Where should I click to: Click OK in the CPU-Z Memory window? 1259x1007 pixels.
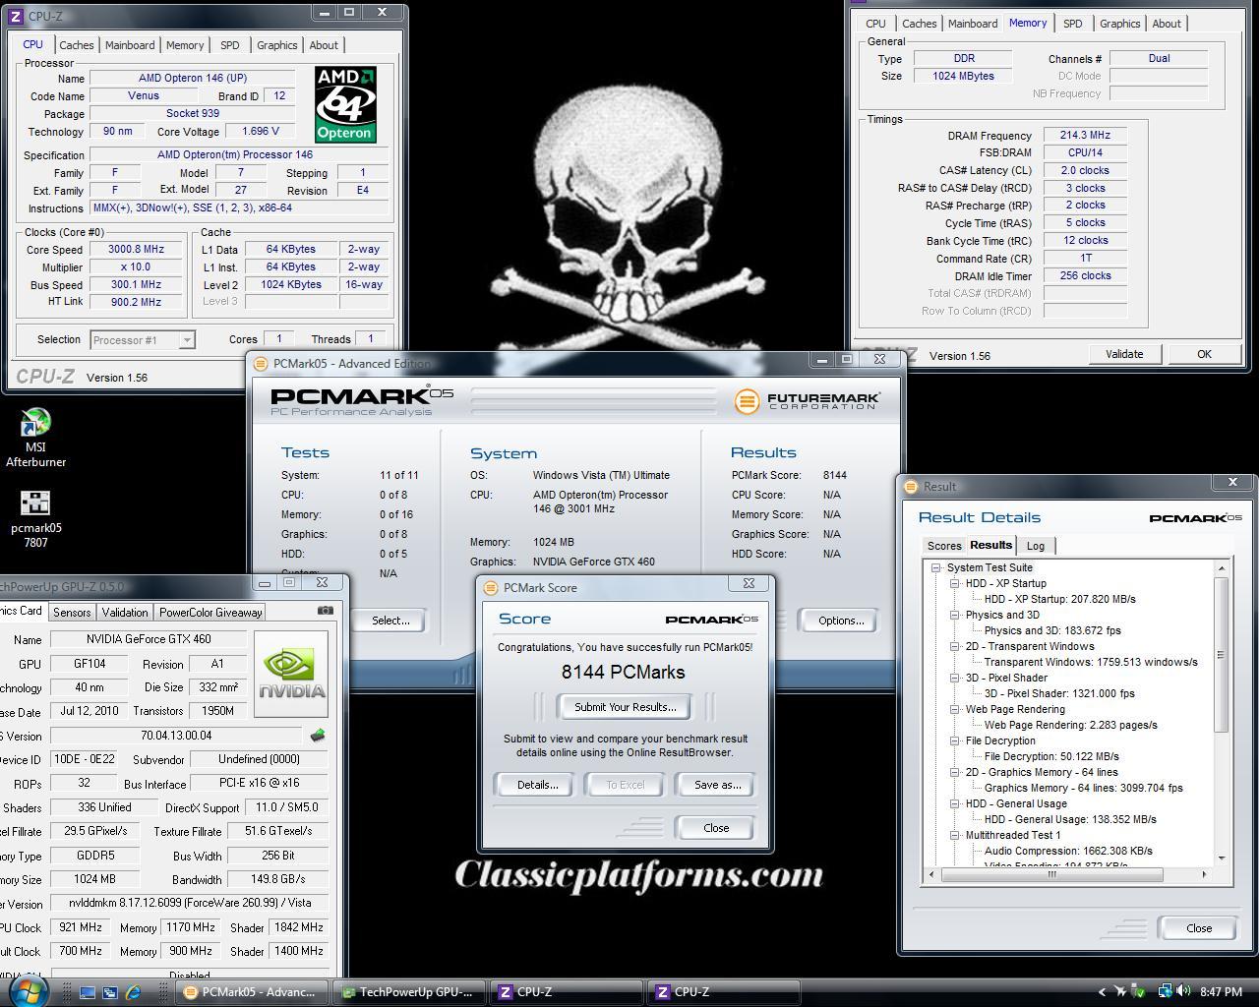pyautogui.click(x=1204, y=354)
